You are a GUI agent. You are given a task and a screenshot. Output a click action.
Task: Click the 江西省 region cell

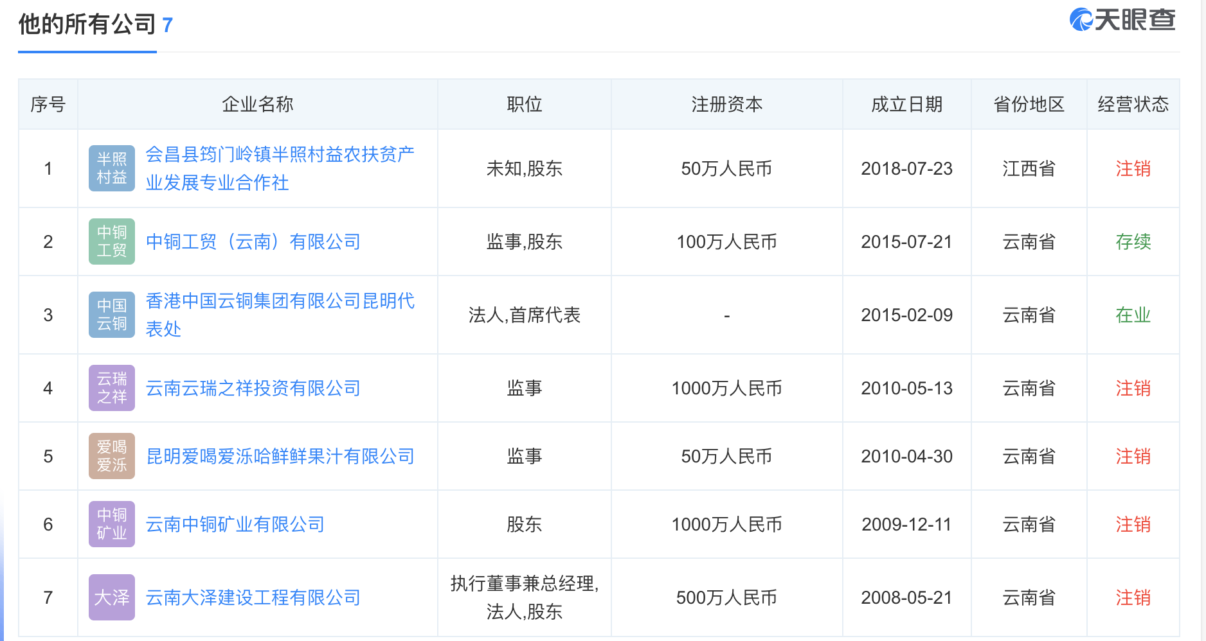pos(1029,168)
